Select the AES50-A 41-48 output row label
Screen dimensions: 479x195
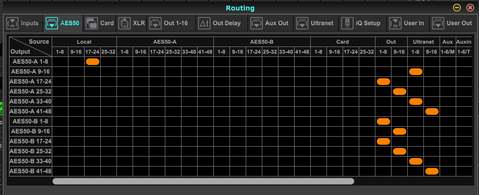[x=30, y=111]
